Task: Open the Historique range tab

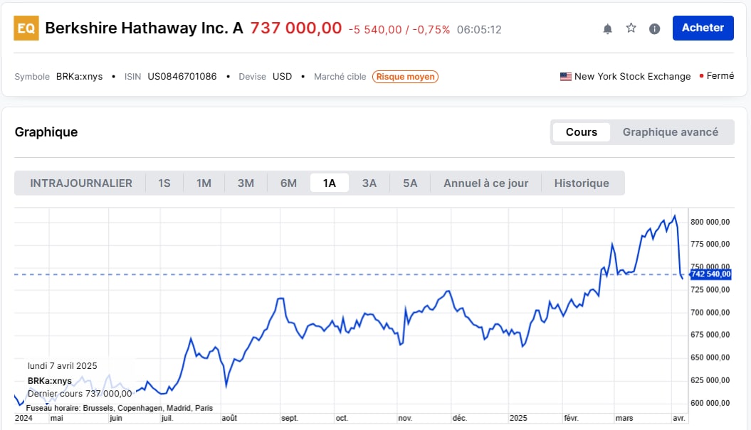Action: 582,183
